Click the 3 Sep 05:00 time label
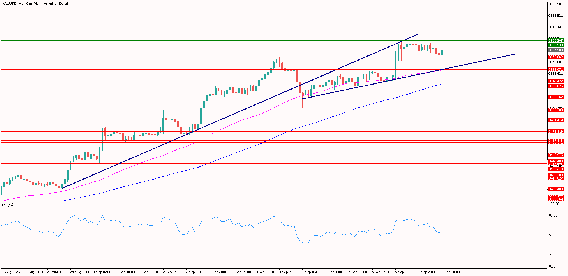Image resolution: width=568 pixels, height=276 pixels. (x=242, y=272)
